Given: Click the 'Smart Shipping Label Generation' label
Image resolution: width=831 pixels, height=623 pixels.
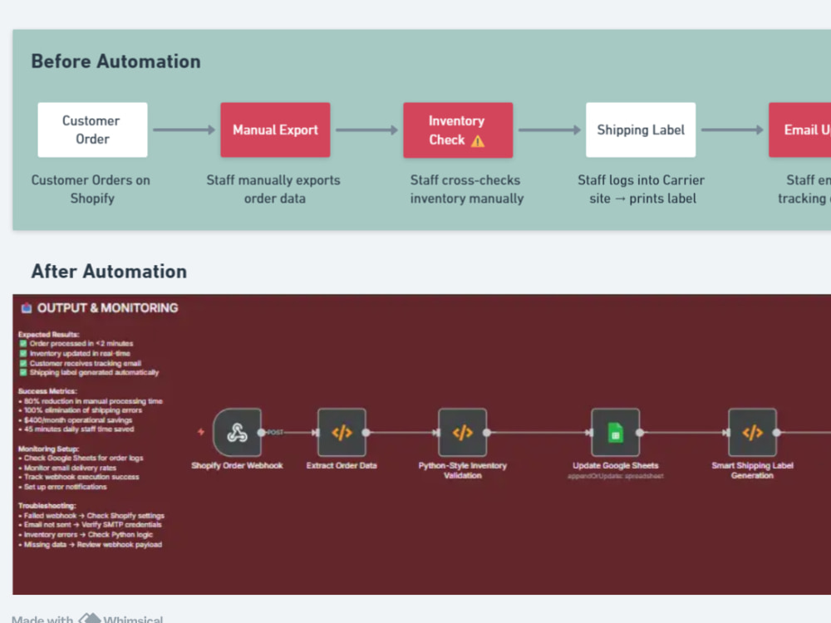Looking at the screenshot, I should click(x=753, y=470).
